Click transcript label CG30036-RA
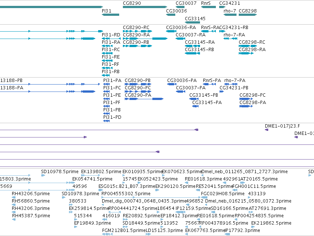The width and height of the screenshot is (314, 236). (181, 28)
